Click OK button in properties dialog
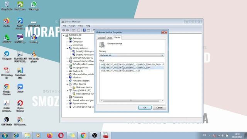Image resolution: width=247 pixels, height=139 pixels. pos(145,108)
